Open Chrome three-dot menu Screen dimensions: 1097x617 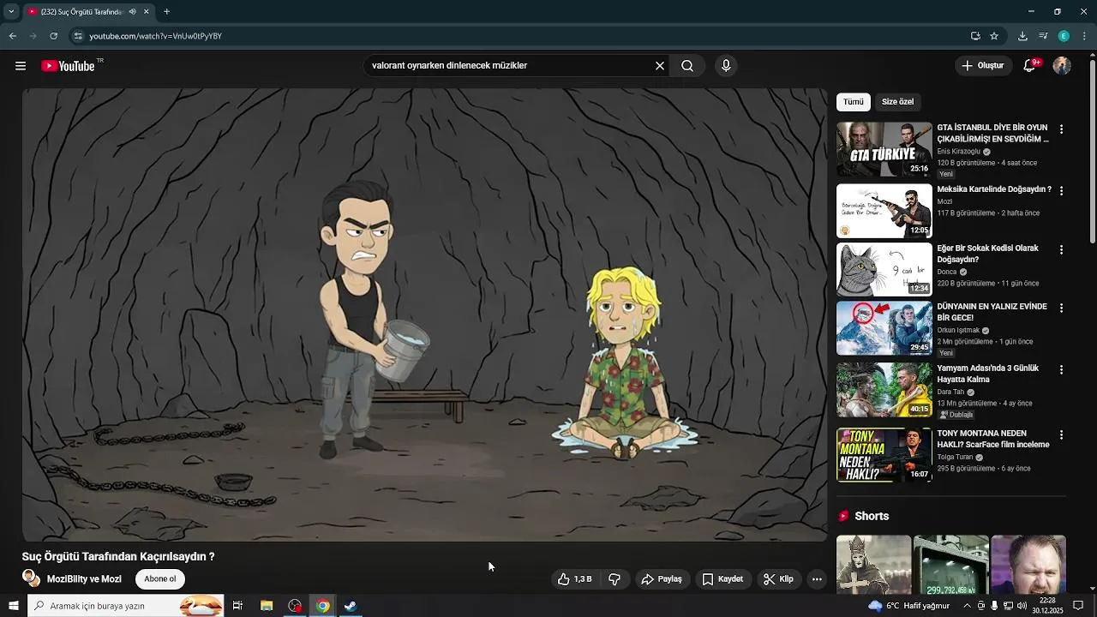[x=1084, y=36]
